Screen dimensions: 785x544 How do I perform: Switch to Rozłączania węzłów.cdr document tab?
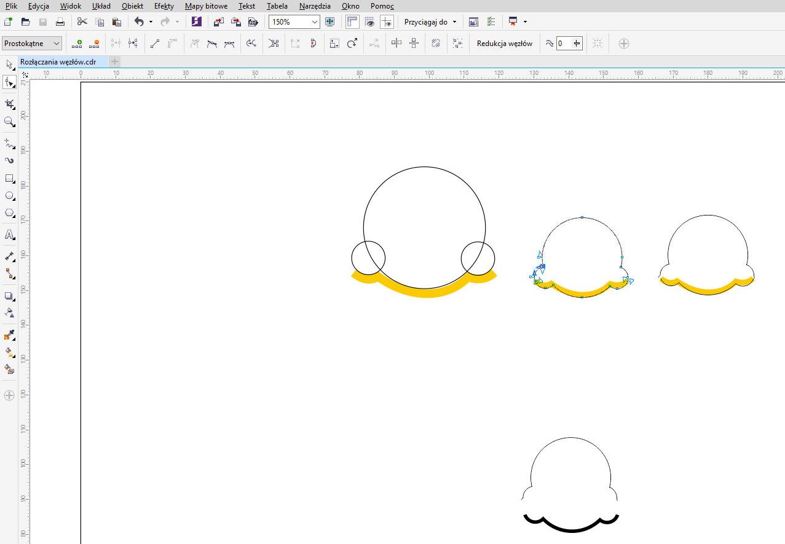(x=58, y=61)
